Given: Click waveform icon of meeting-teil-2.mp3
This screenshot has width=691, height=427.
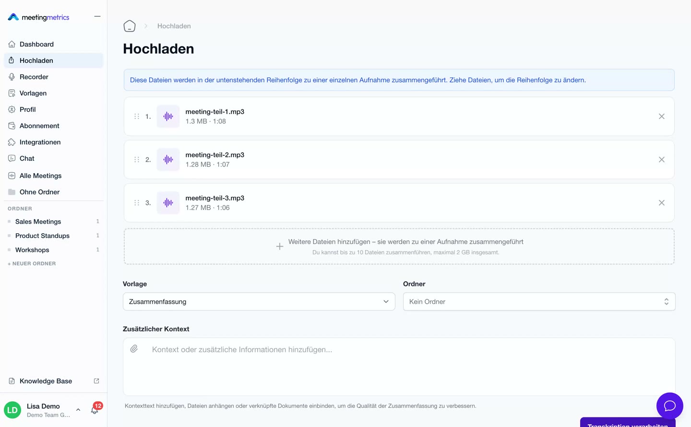Looking at the screenshot, I should pos(168,160).
